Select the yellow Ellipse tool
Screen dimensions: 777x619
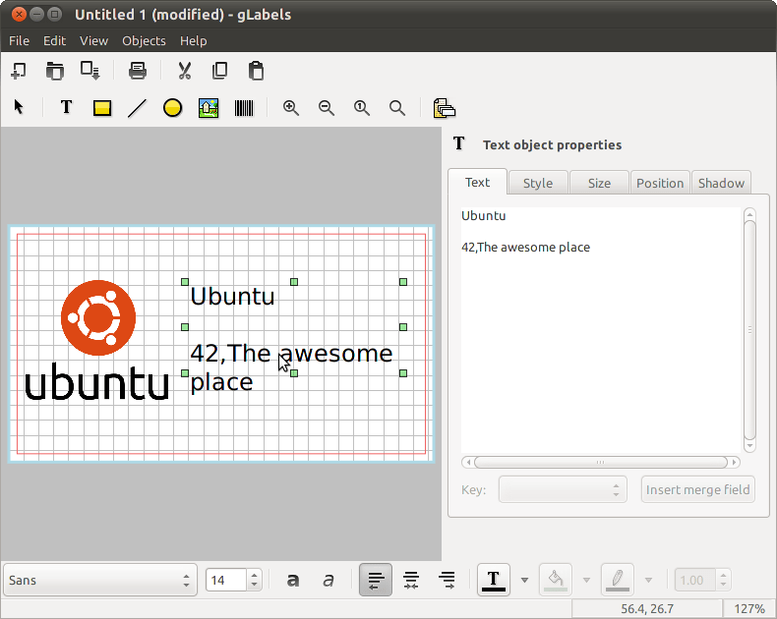coord(172,108)
